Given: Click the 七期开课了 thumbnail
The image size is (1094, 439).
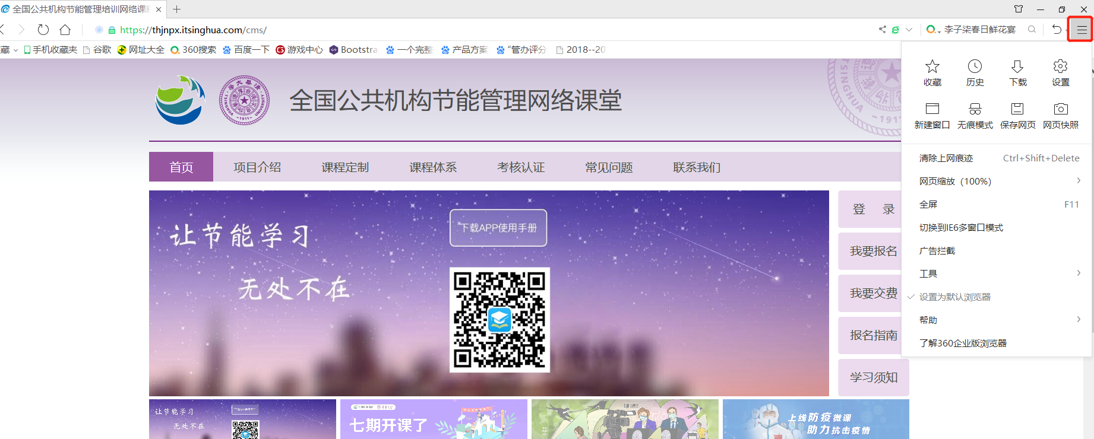Looking at the screenshot, I should tap(434, 419).
